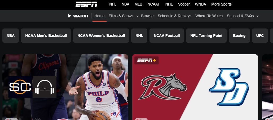This screenshot has width=273, height=120.
Task: Filter by the Boxing category
Action: (x=239, y=36)
